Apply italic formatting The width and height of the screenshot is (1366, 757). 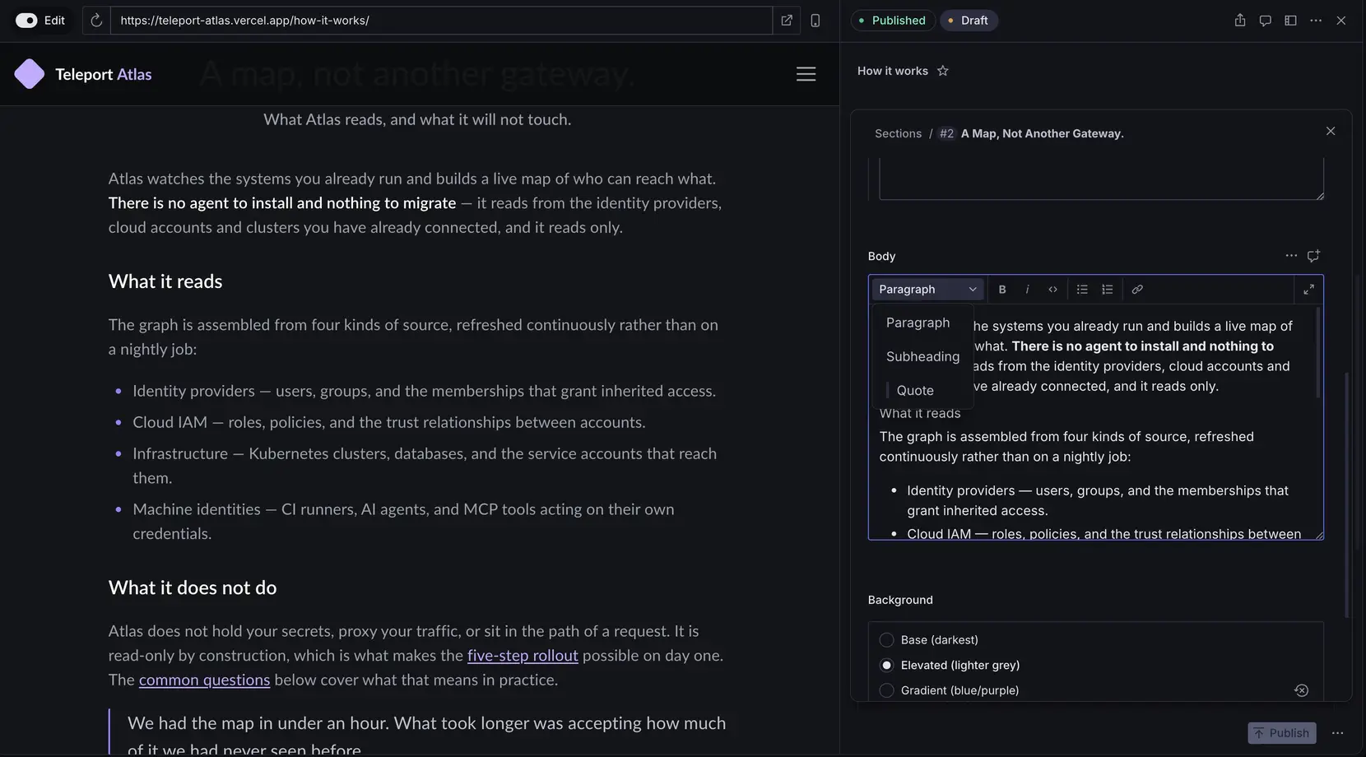[x=1027, y=290]
